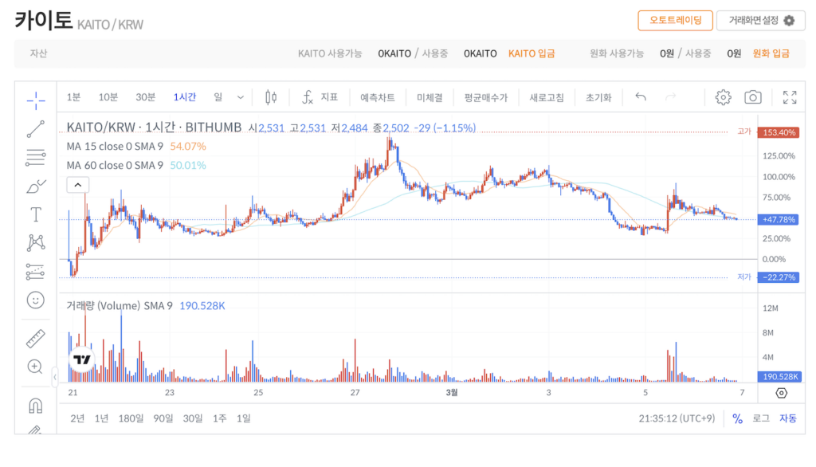Click the TradingView logo
The height and width of the screenshot is (467, 816).
[82, 359]
